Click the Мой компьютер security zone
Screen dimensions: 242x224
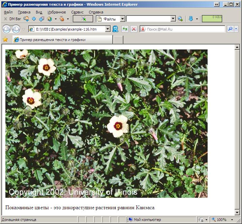coord(147,220)
